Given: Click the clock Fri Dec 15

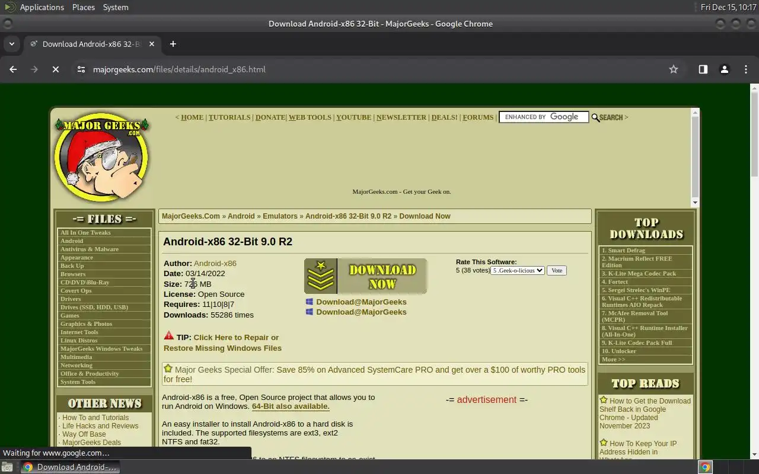Looking at the screenshot, I should click(x=728, y=7).
